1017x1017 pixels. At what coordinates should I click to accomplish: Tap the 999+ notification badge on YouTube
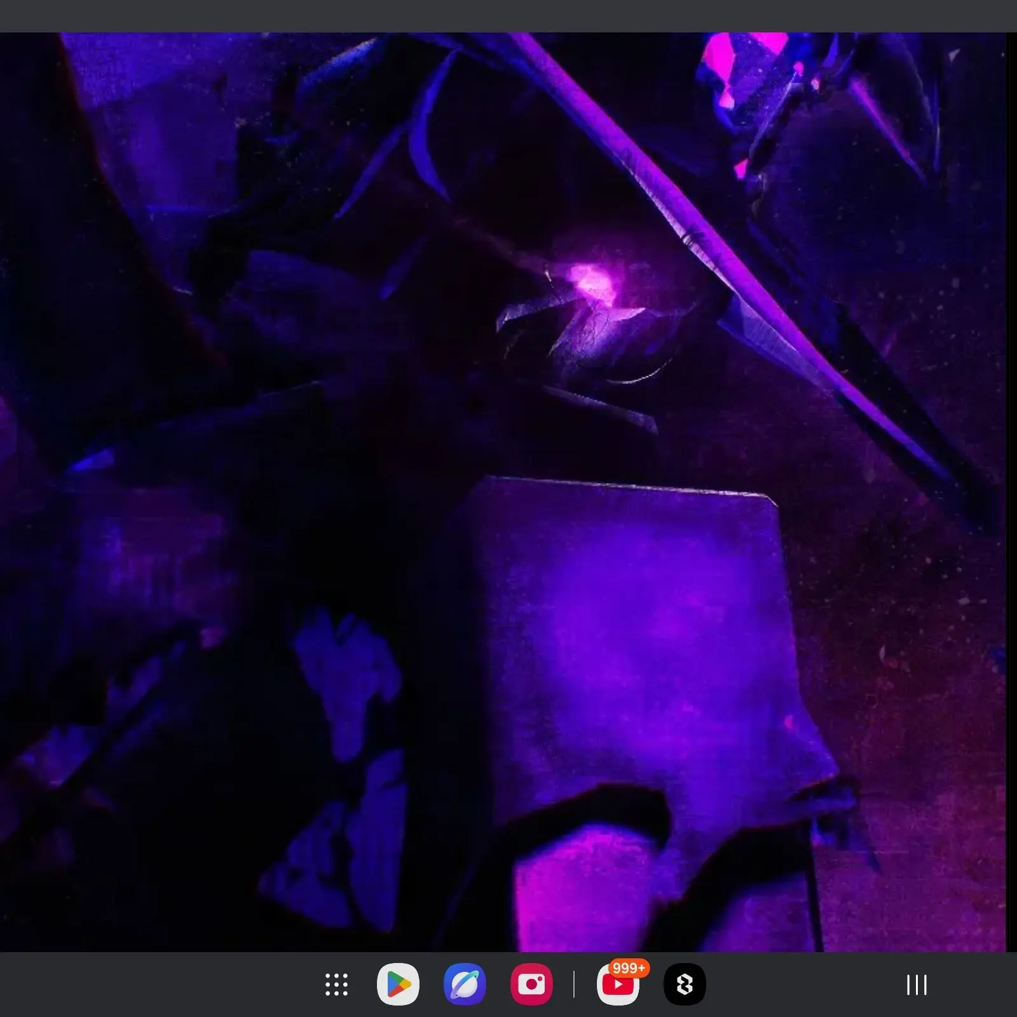629,968
